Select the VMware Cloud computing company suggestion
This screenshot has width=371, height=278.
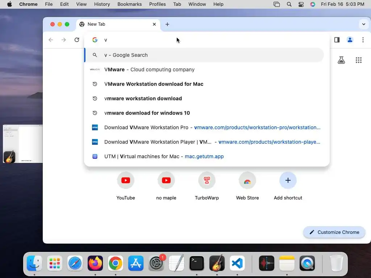pos(204,69)
